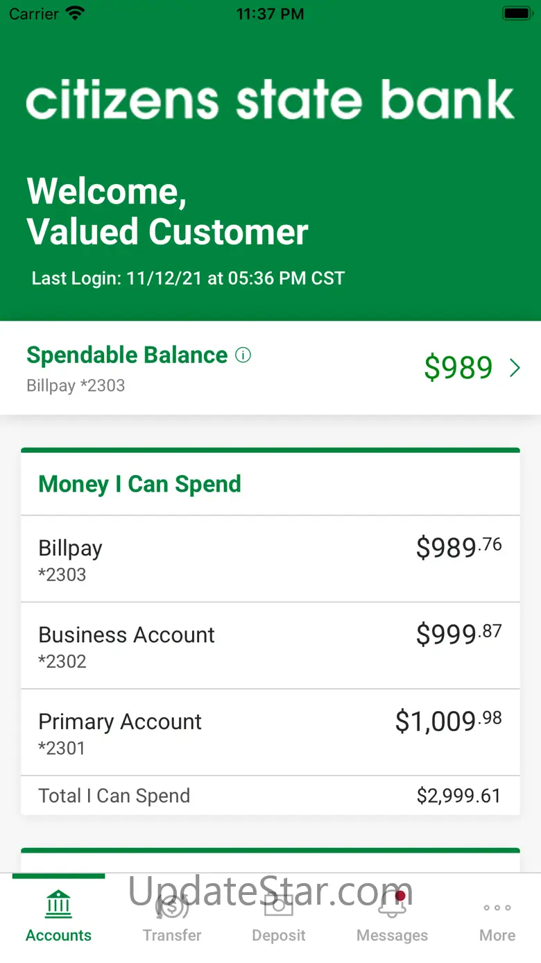
Task: Select the Deposit tab label
Action: (x=279, y=935)
